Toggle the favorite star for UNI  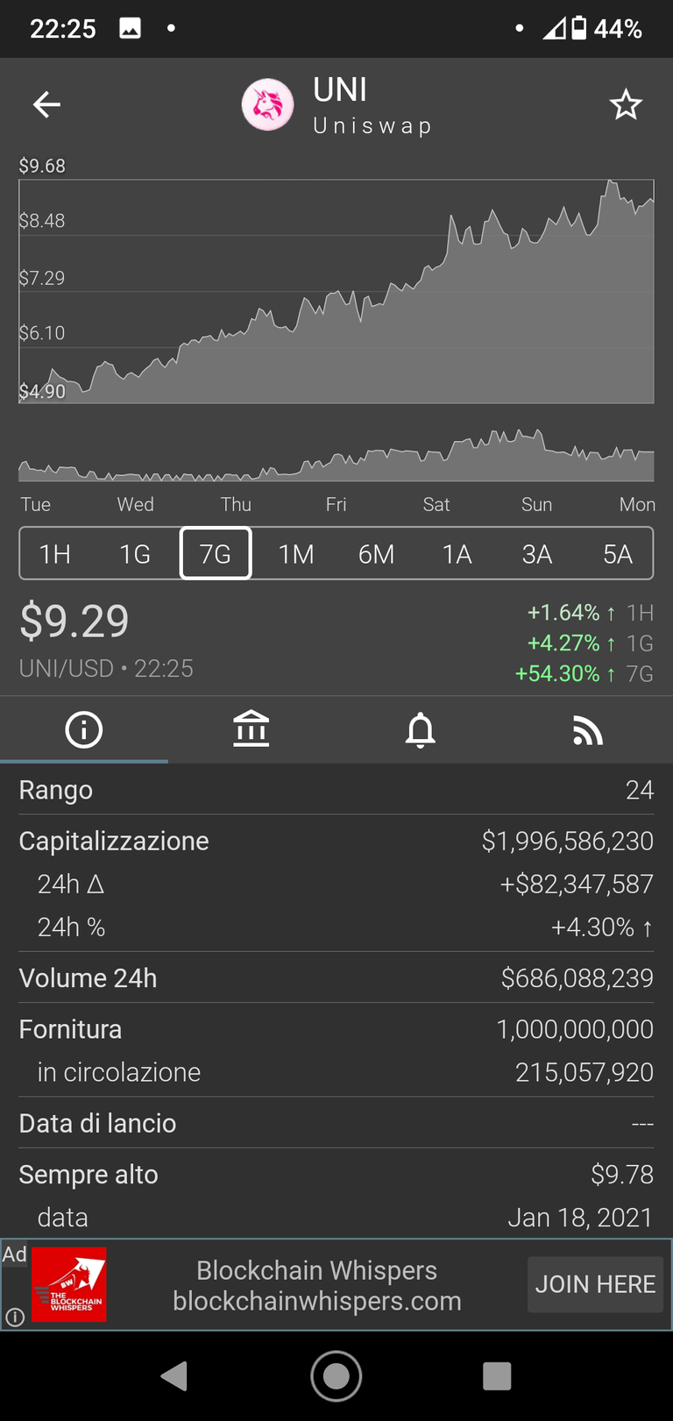(626, 105)
